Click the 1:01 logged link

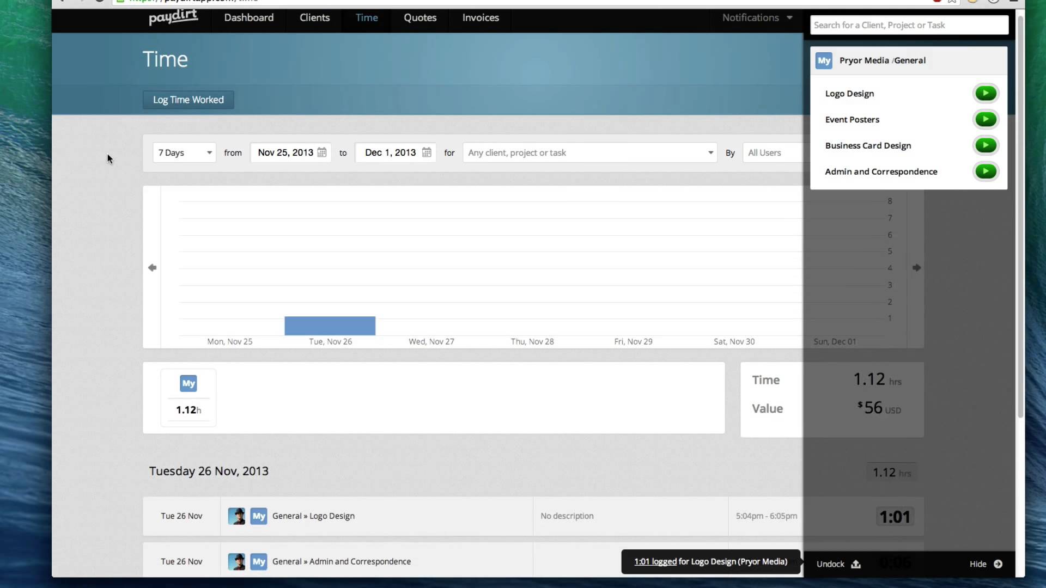coord(655,561)
